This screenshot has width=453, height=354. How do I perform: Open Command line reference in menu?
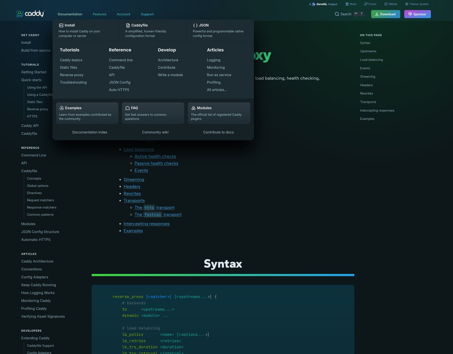[121, 60]
